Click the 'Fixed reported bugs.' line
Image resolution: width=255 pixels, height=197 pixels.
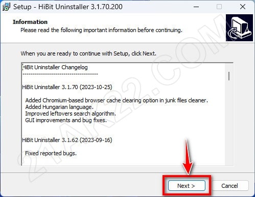51,153
